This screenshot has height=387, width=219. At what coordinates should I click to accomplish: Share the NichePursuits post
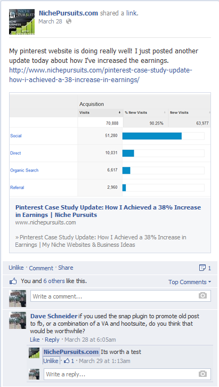coord(66,268)
